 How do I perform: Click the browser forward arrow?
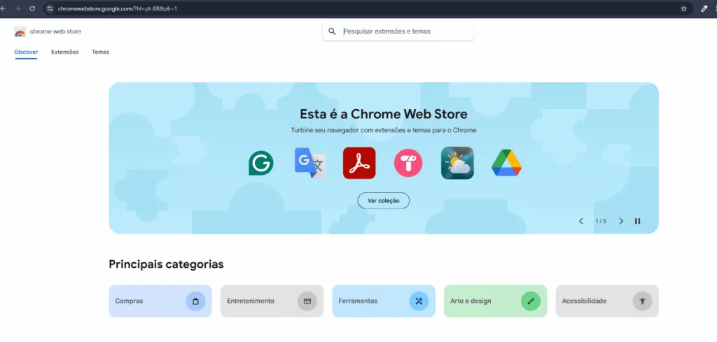[18, 8]
